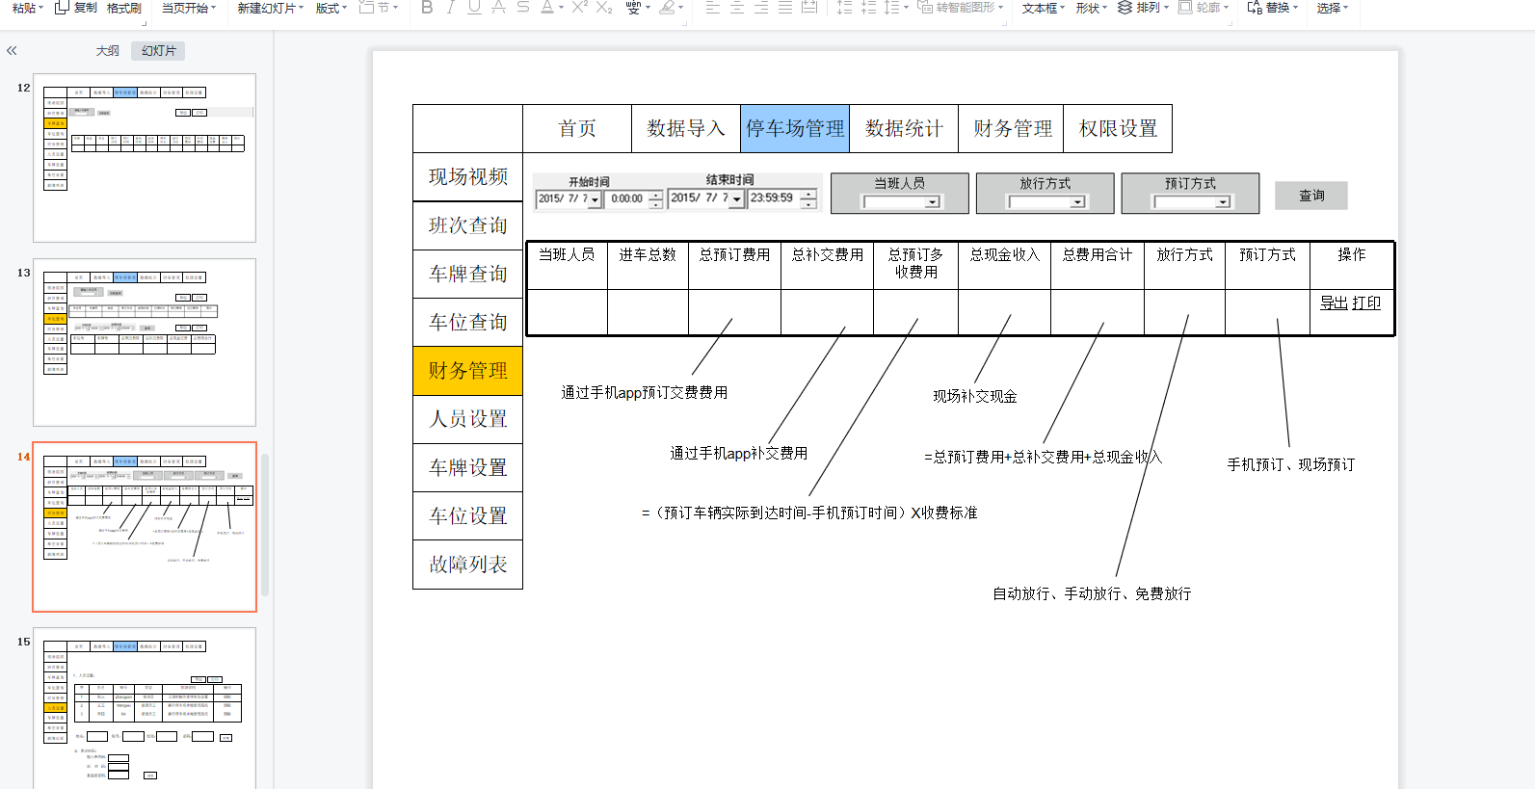
Task: Click the 首页 tab on the slide
Action: 577,128
